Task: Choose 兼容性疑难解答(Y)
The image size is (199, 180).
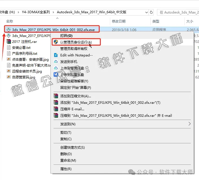Action: (x=74, y=81)
